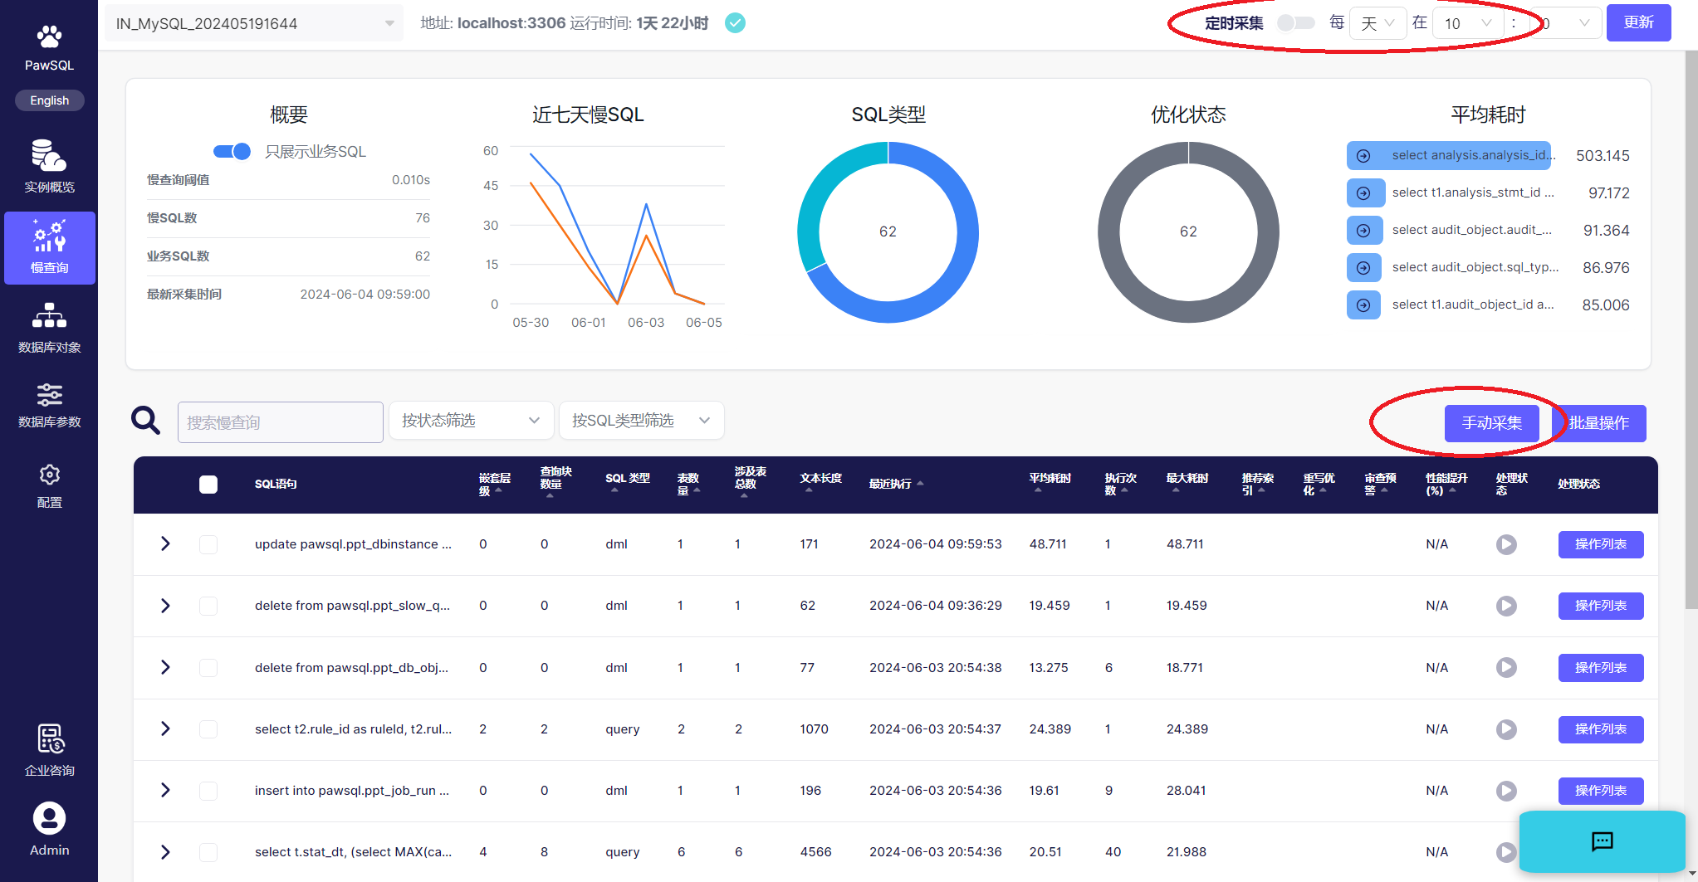
Task: Switch to the 慢查询 slow query page
Action: 49,247
